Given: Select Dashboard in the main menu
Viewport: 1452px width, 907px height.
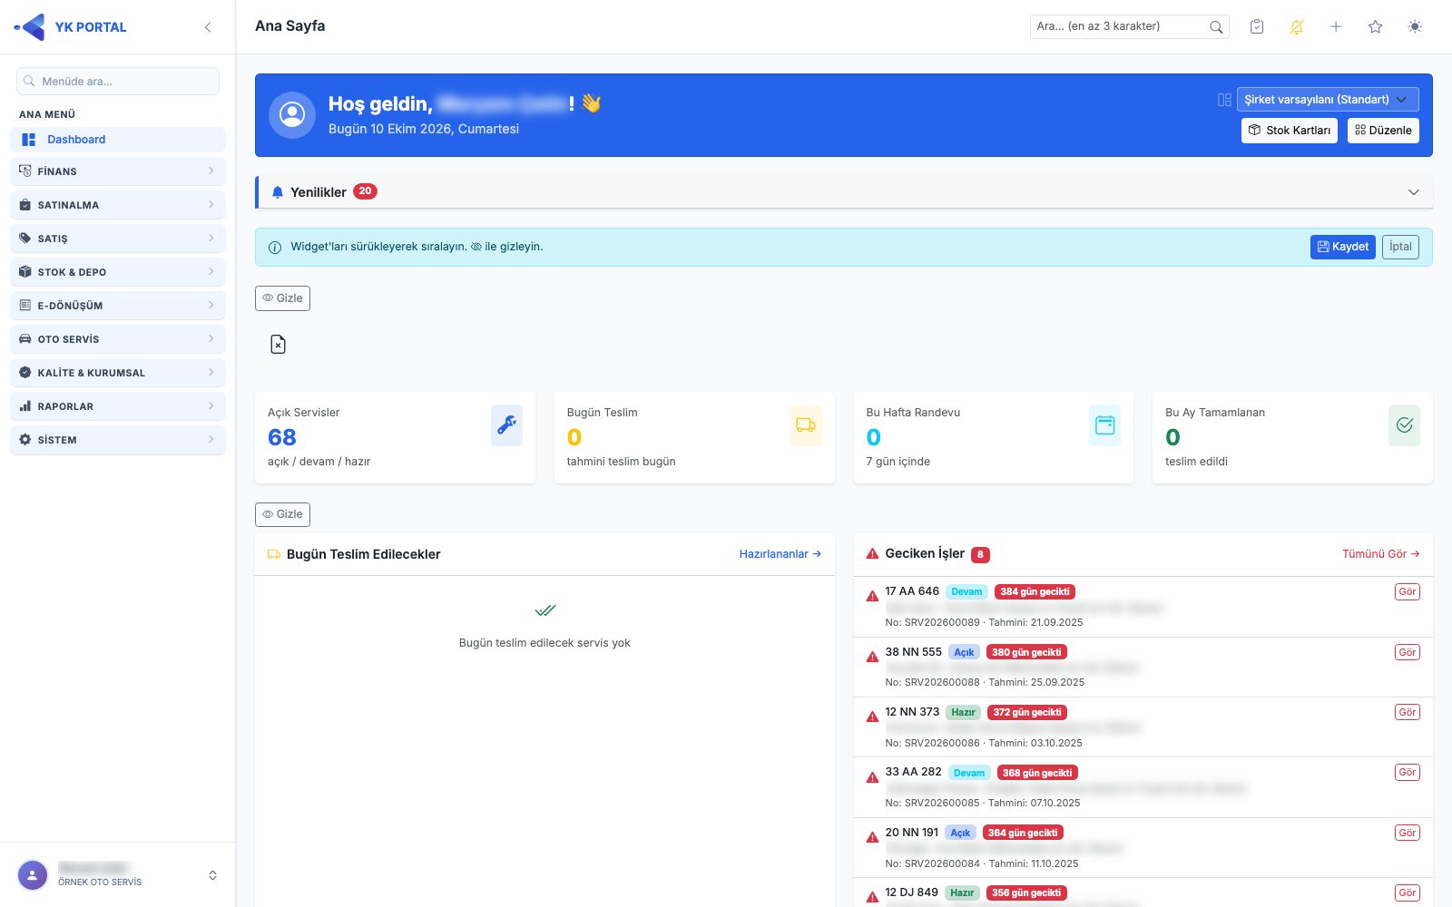Looking at the screenshot, I should point(118,140).
